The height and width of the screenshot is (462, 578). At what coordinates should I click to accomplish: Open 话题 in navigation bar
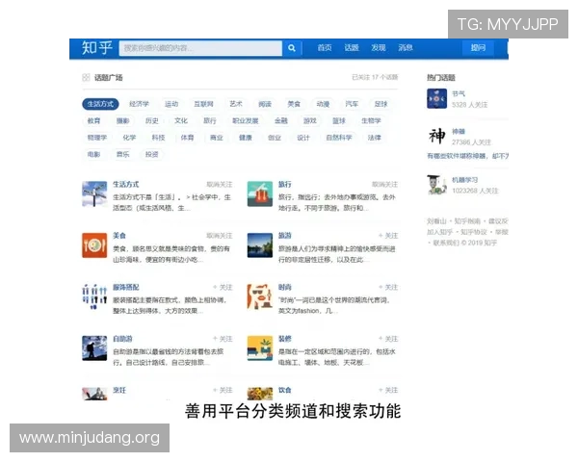[352, 48]
